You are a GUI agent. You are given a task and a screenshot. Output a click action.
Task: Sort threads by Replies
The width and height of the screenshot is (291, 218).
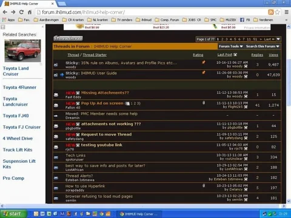[x=257, y=55]
